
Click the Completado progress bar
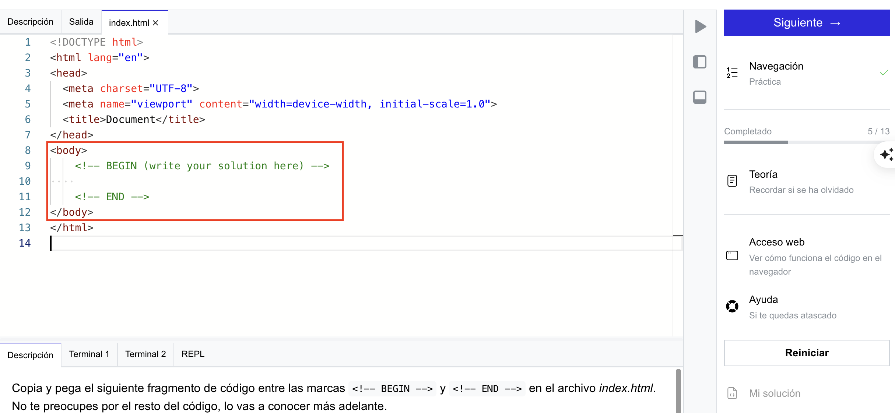806,142
